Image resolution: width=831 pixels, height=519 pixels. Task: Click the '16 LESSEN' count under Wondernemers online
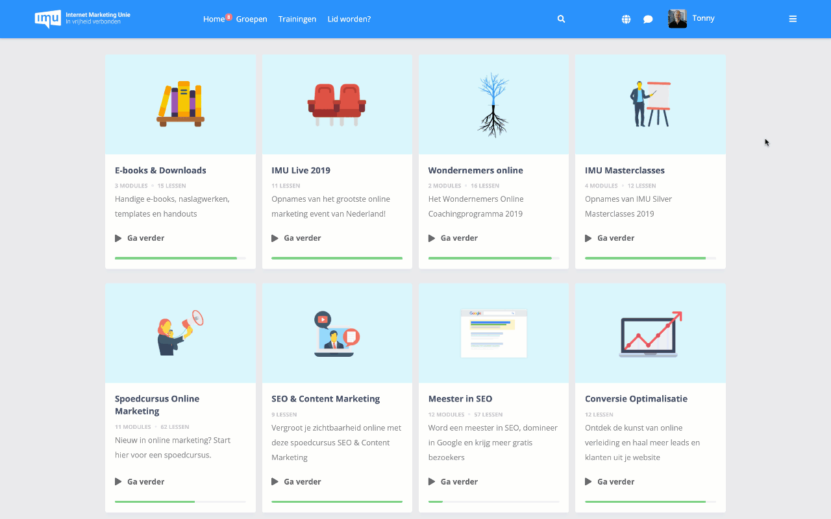485,186
